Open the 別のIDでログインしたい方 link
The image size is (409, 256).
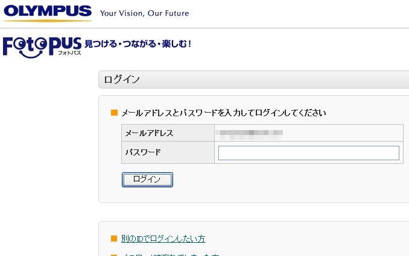pos(163,239)
